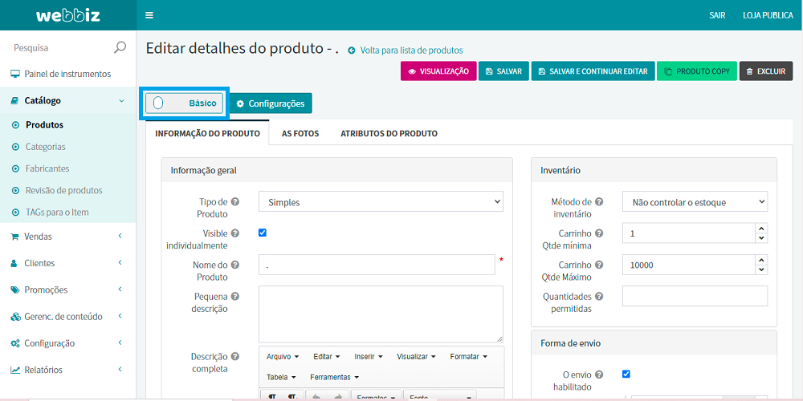Switch to the AS FOTOS tab

tap(300, 133)
